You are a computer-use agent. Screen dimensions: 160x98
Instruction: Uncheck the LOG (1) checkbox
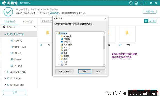point(12,59)
